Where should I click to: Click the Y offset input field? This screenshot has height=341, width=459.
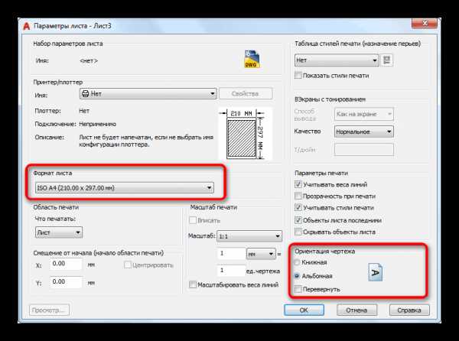(x=66, y=282)
